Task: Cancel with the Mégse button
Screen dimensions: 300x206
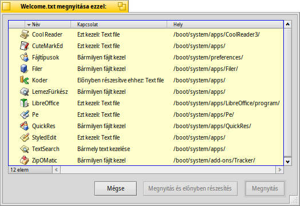Action: (116, 188)
